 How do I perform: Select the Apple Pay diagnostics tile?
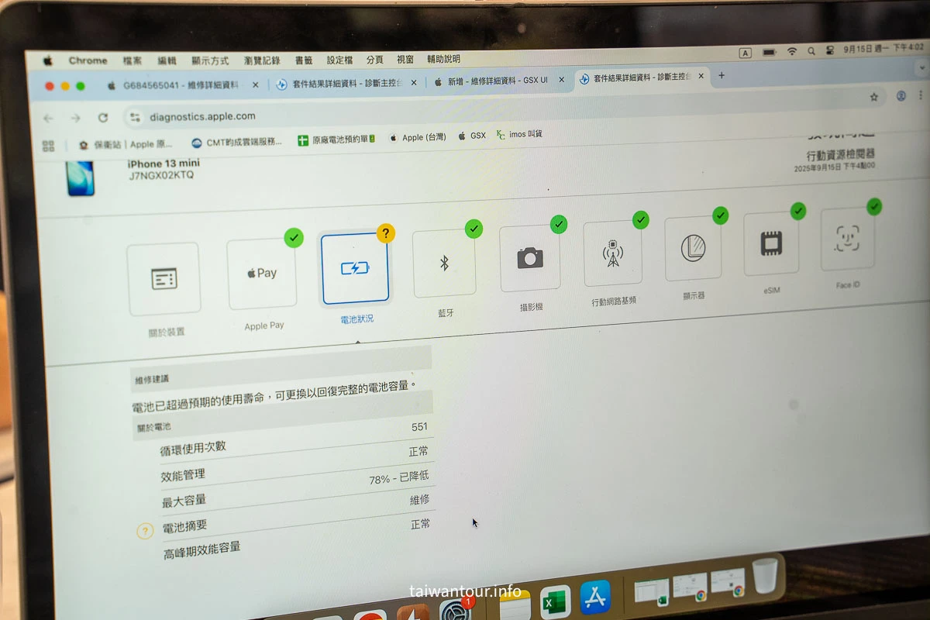(x=262, y=274)
